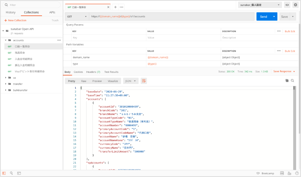Viewport: 301px width, 177px height.
Task: Collapse the accounts folder
Action: 6,40
